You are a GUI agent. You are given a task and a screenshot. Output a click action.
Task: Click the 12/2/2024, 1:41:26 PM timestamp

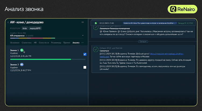(21, 56)
